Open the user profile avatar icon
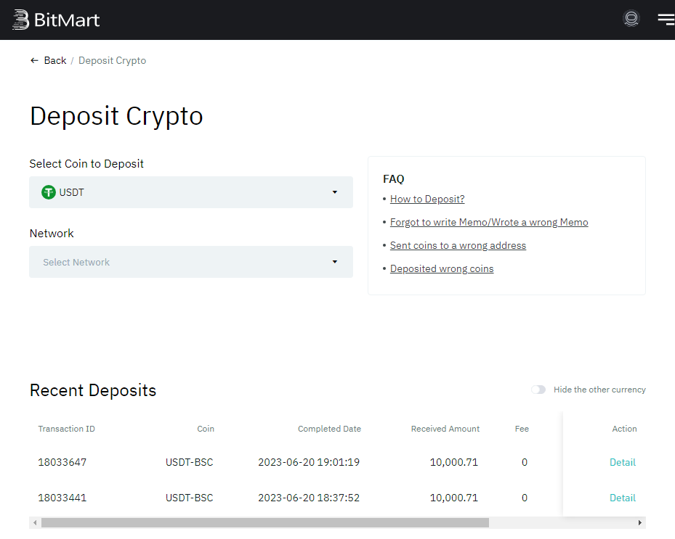The width and height of the screenshot is (675, 539). 631,18
